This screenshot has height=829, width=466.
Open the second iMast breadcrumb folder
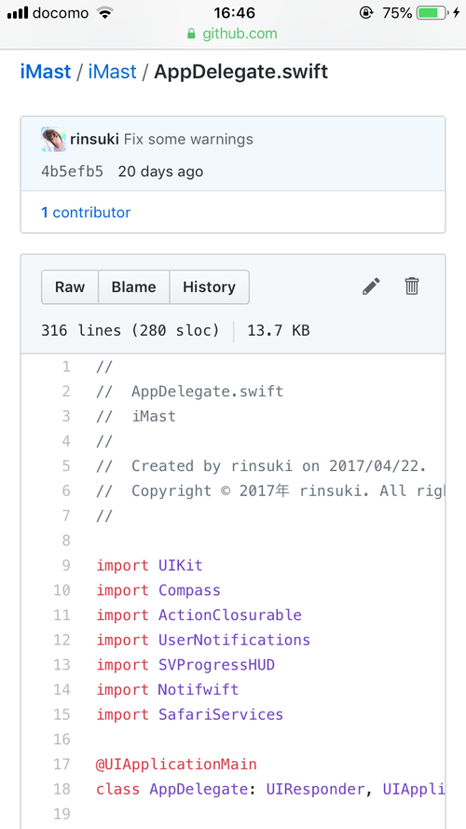point(112,72)
